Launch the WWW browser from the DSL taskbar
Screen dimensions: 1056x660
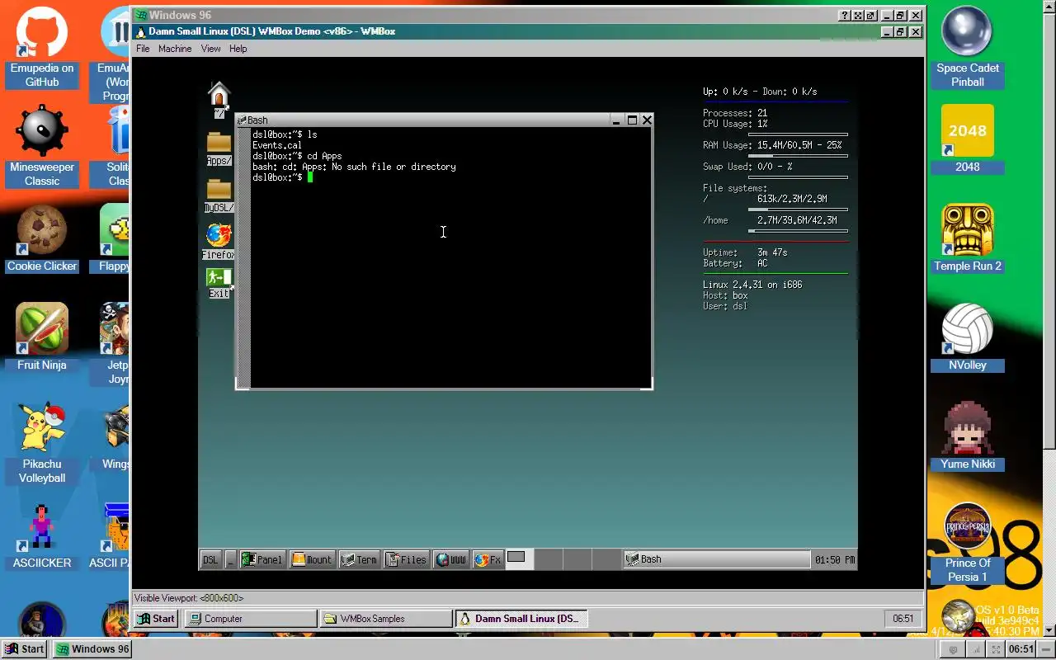[450, 559]
